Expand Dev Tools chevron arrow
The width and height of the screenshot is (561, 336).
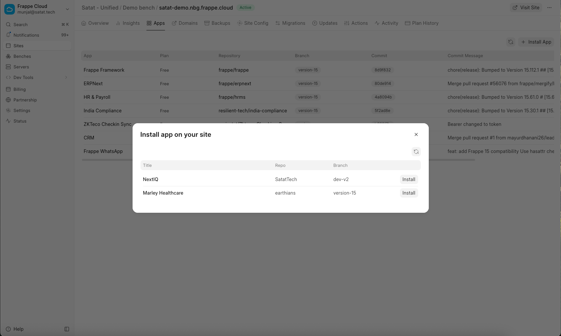(x=66, y=77)
